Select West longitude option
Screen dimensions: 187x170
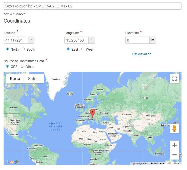(83, 49)
